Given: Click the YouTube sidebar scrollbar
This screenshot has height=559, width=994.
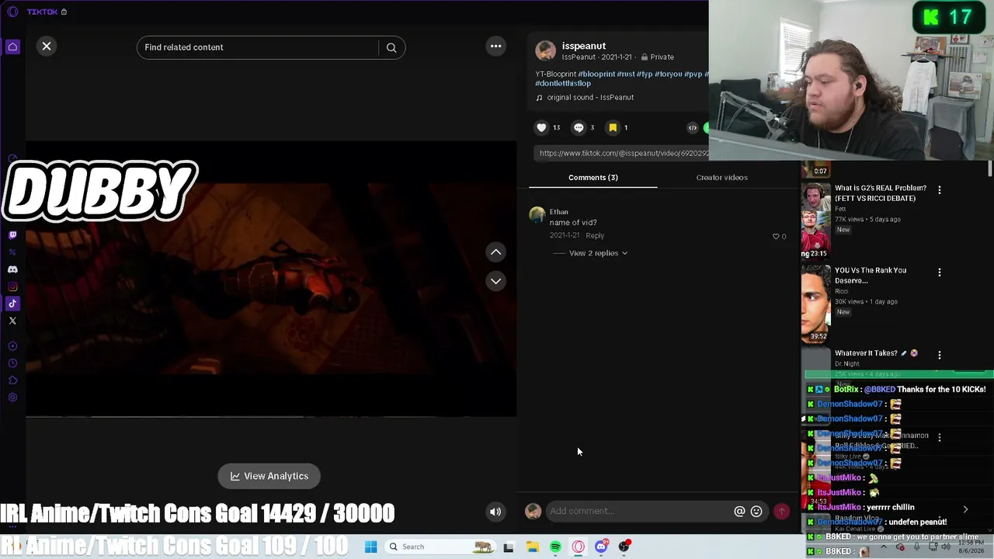Looking at the screenshot, I should (990, 168).
